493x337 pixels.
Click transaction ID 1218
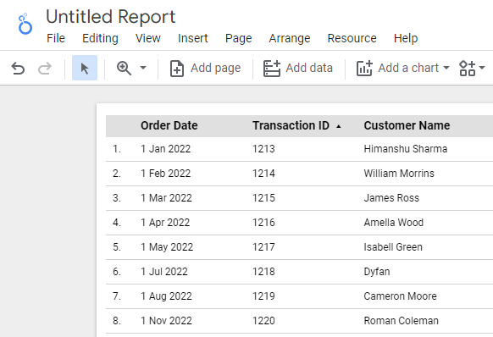point(263,271)
